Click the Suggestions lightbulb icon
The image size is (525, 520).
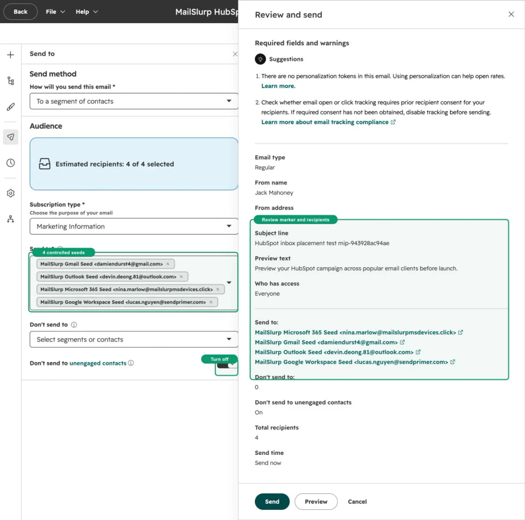pos(260,59)
